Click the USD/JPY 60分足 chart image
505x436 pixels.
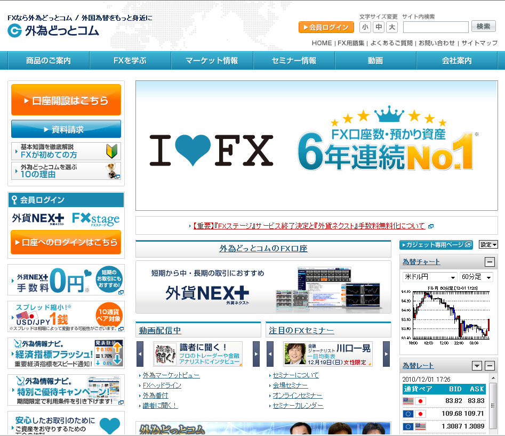point(446,316)
